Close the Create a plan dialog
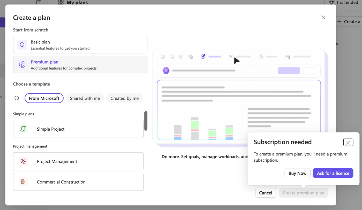Screen dimensions: 362x210 pos(323,17)
